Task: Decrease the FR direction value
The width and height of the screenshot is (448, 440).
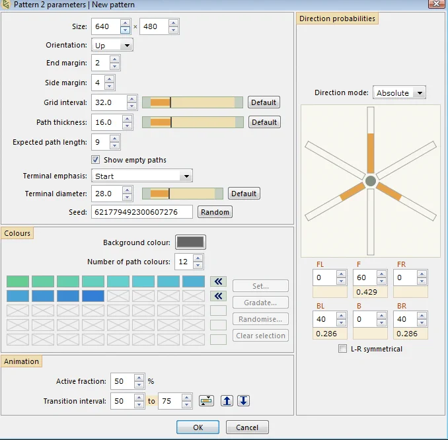Action: click(x=422, y=281)
